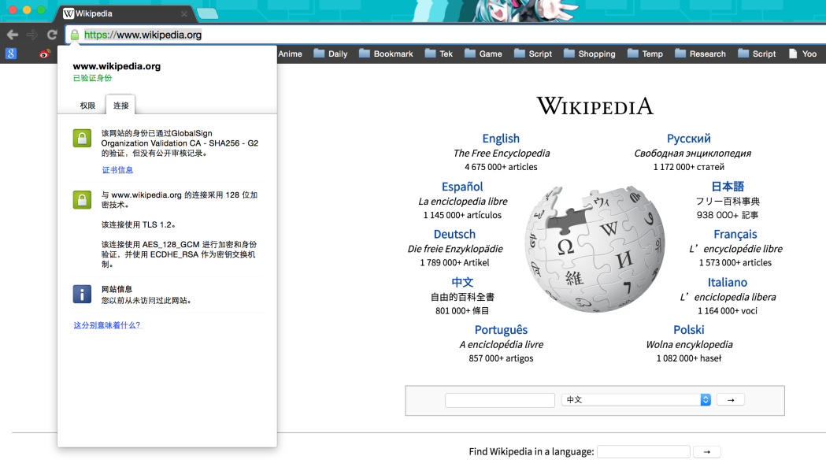
Task: Click the Wikipedia puzzle globe logo
Action: coord(594,248)
